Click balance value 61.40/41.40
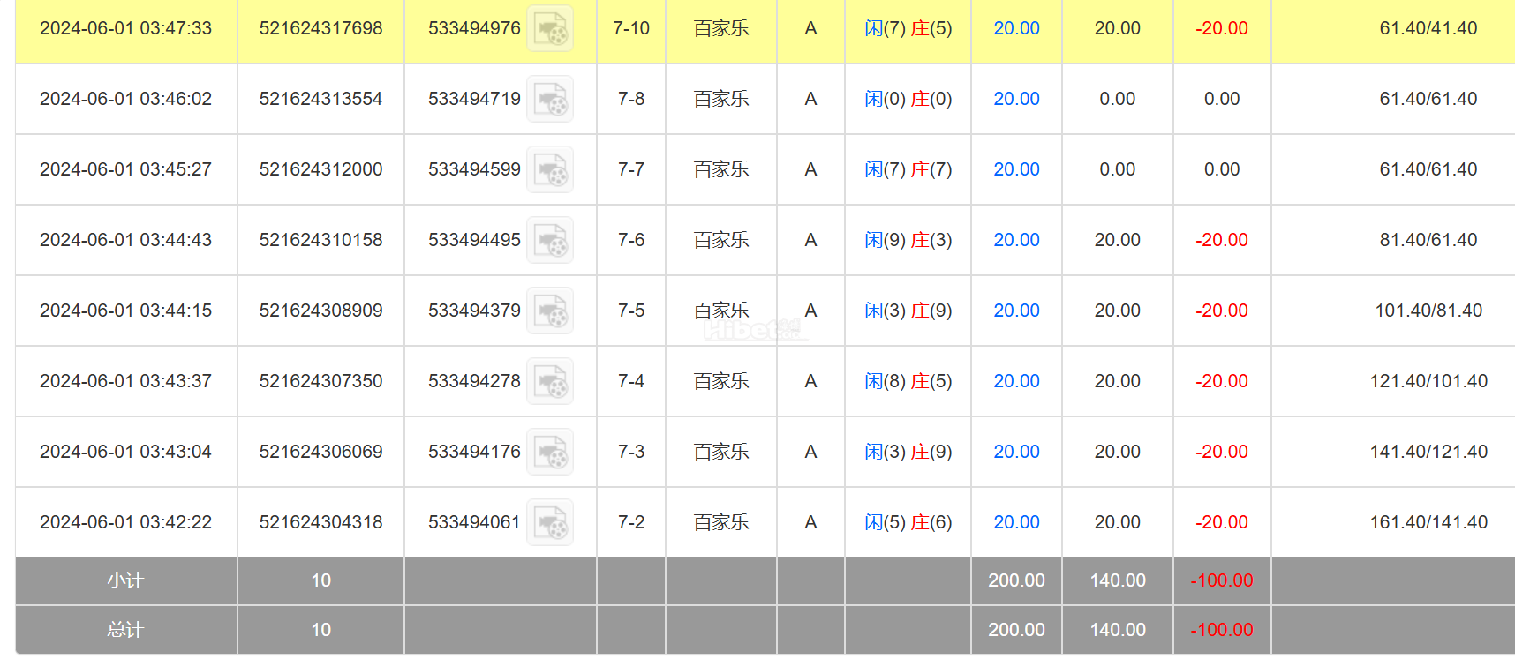 [x=1428, y=28]
